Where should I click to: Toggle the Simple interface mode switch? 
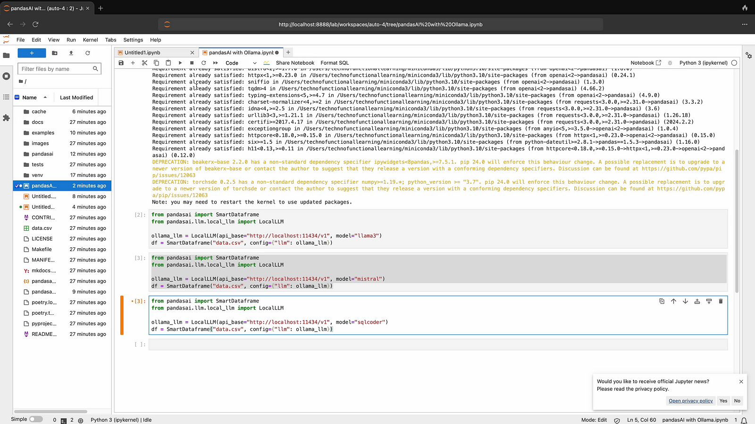[x=35, y=419]
